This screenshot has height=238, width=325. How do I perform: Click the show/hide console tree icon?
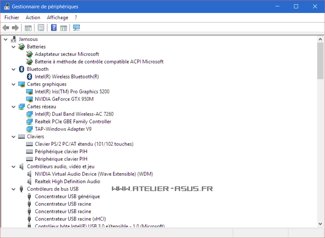point(28,28)
